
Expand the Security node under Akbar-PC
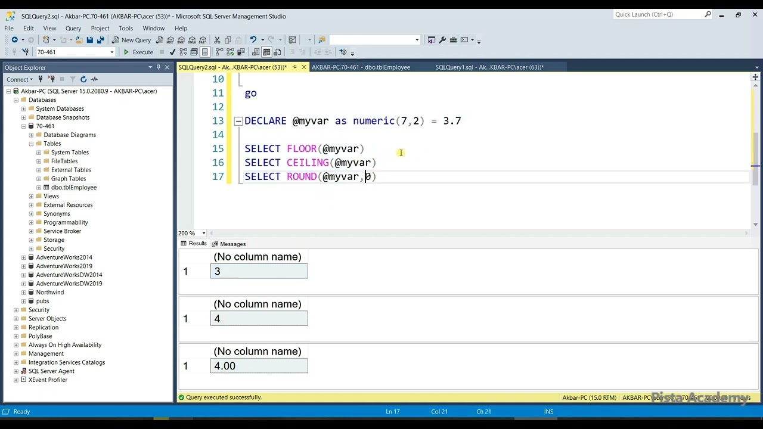tap(16, 310)
